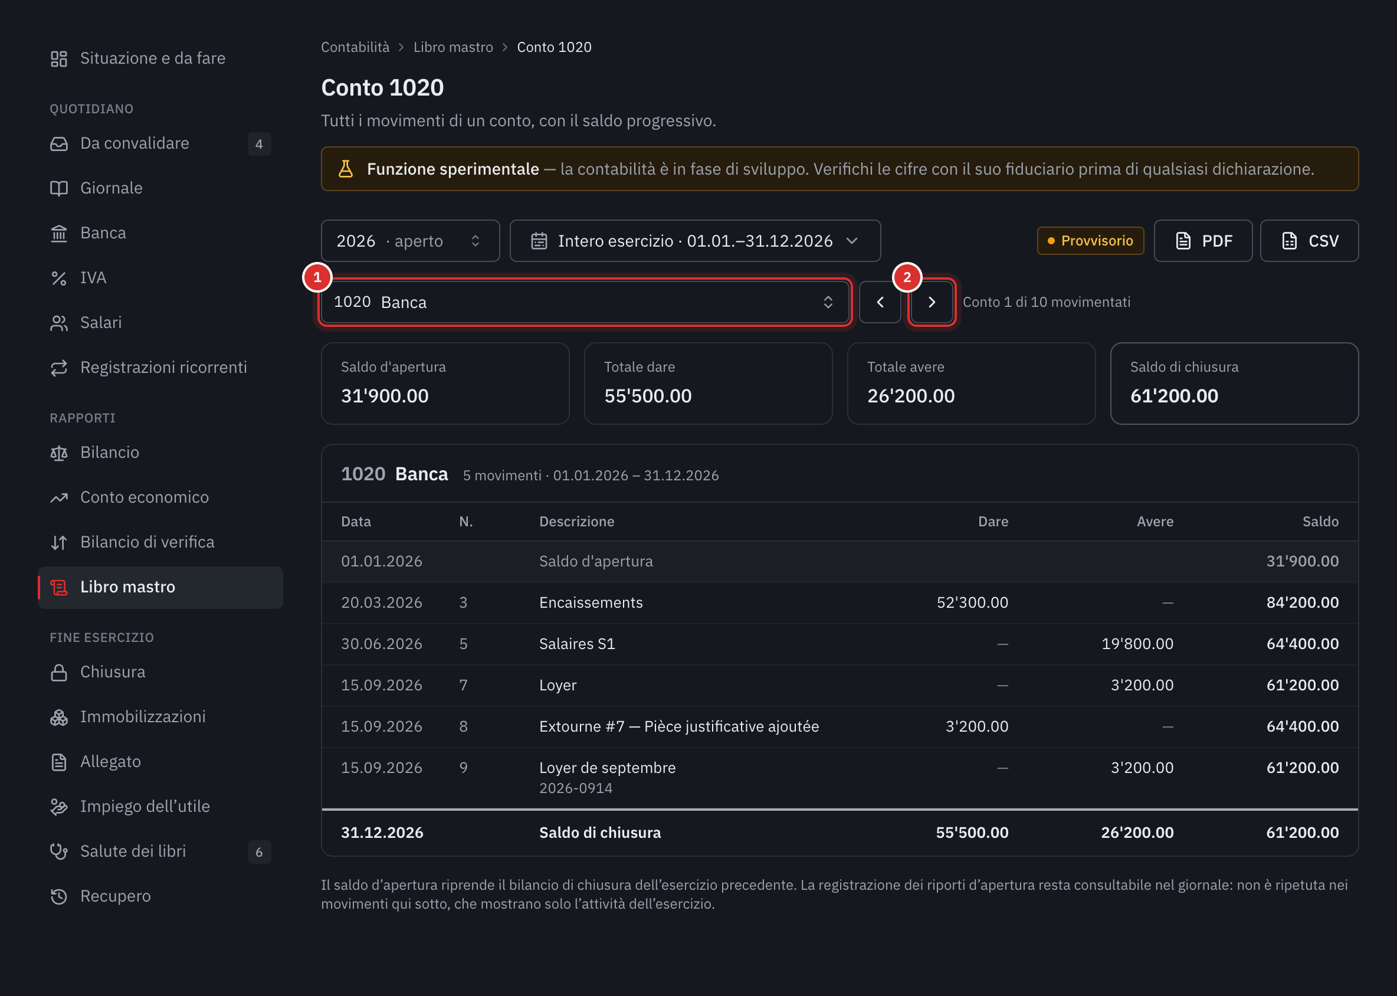The width and height of the screenshot is (1397, 996).
Task: Click the Bilancio di verifica arrows icon
Action: click(x=59, y=542)
